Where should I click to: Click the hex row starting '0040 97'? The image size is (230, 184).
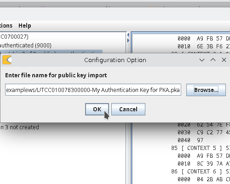click(x=190, y=140)
